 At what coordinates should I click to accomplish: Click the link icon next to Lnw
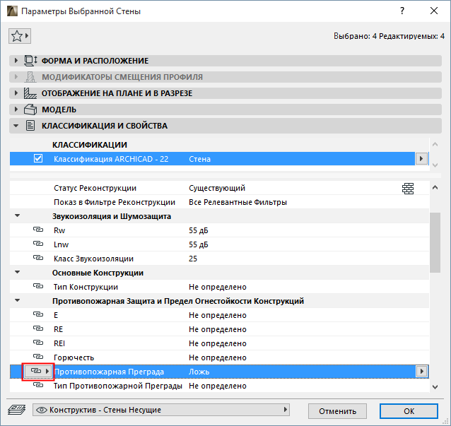coord(38,244)
